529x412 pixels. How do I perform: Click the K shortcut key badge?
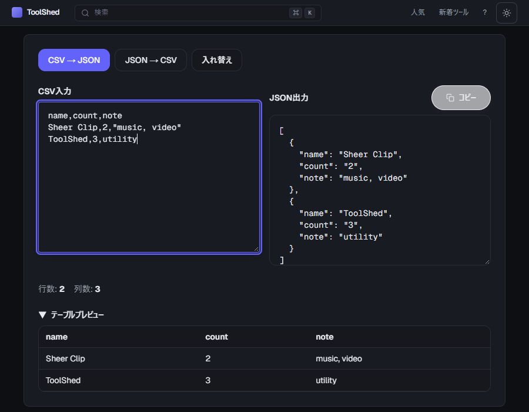coord(310,13)
